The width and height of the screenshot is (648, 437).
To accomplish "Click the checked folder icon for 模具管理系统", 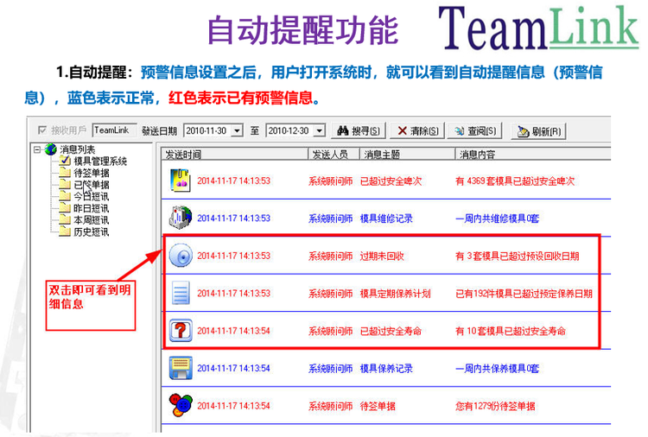I will (65, 161).
